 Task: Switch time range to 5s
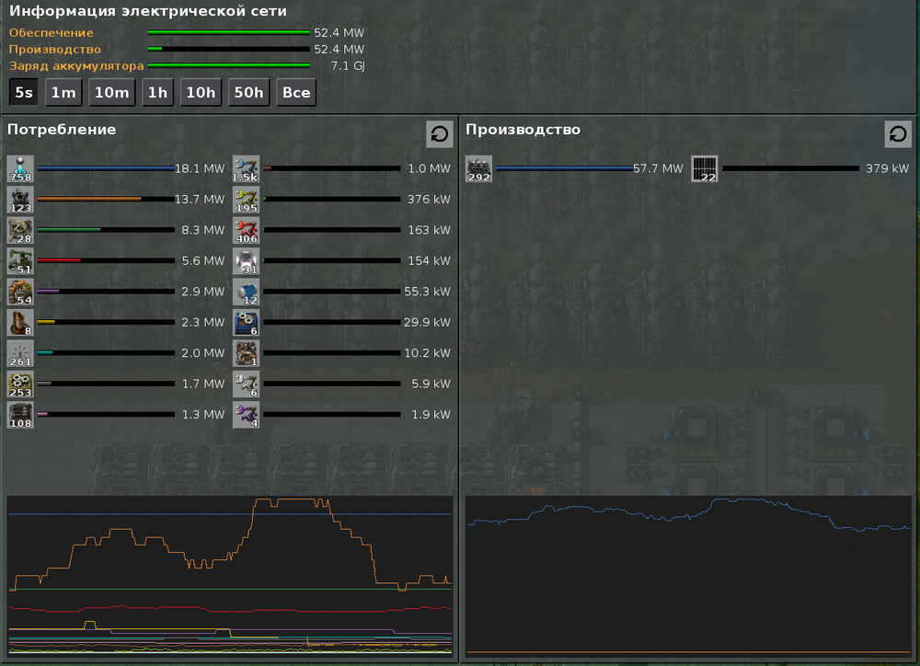24,93
